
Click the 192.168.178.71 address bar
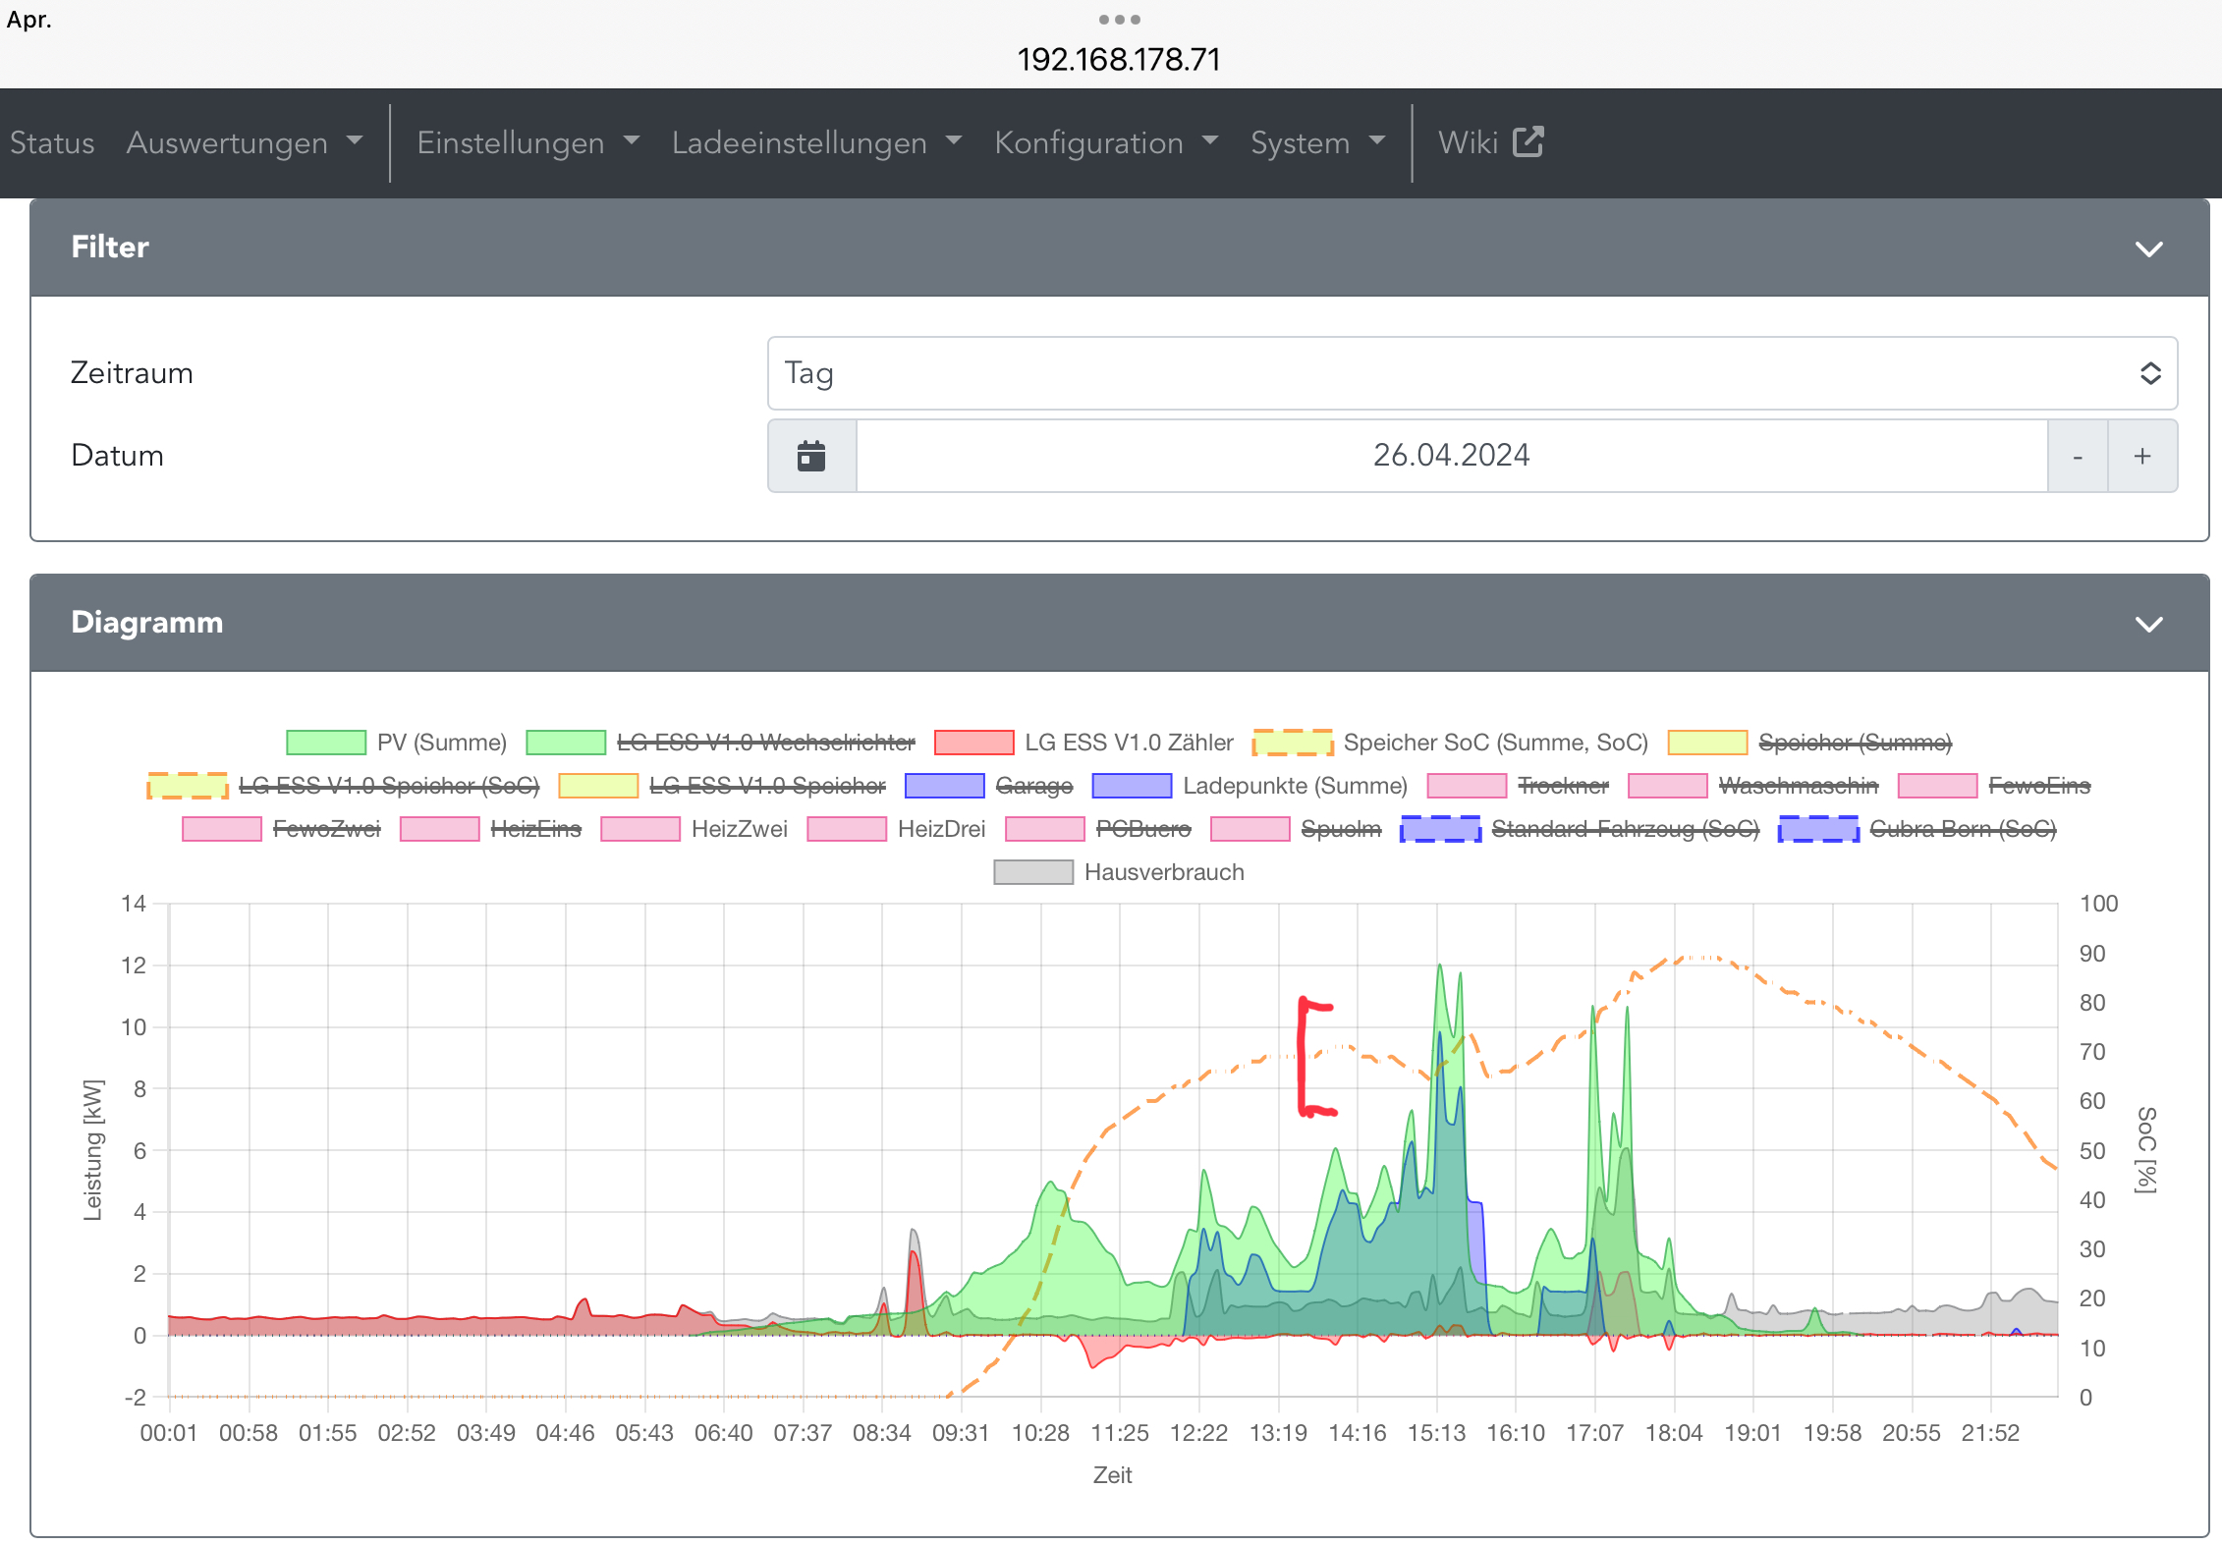coord(1119,60)
